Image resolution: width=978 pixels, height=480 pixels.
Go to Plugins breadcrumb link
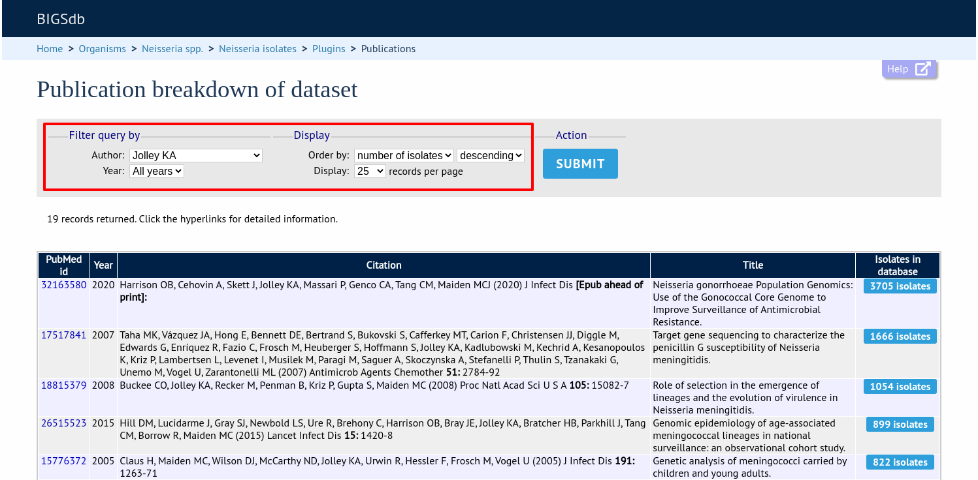pyautogui.click(x=329, y=49)
